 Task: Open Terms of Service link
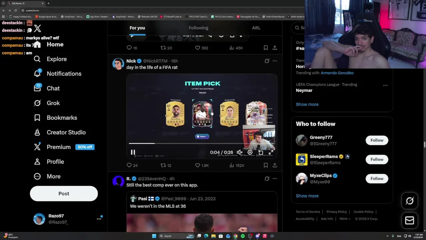[x=308, y=212]
